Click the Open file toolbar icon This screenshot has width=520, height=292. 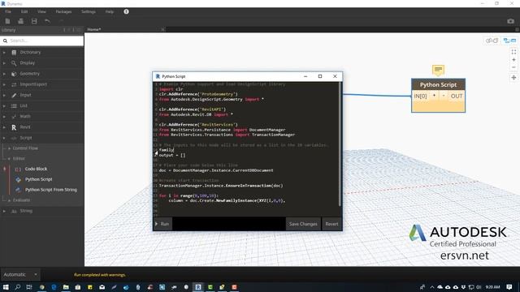point(20,21)
